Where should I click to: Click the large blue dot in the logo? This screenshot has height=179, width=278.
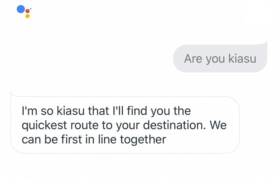(x=21, y=9)
